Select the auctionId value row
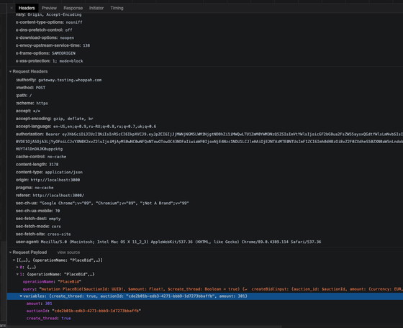The width and height of the screenshot is (403, 328). coord(83,311)
